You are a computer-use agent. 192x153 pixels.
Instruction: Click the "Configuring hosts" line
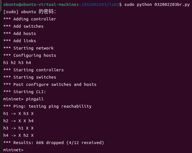tap(30, 55)
